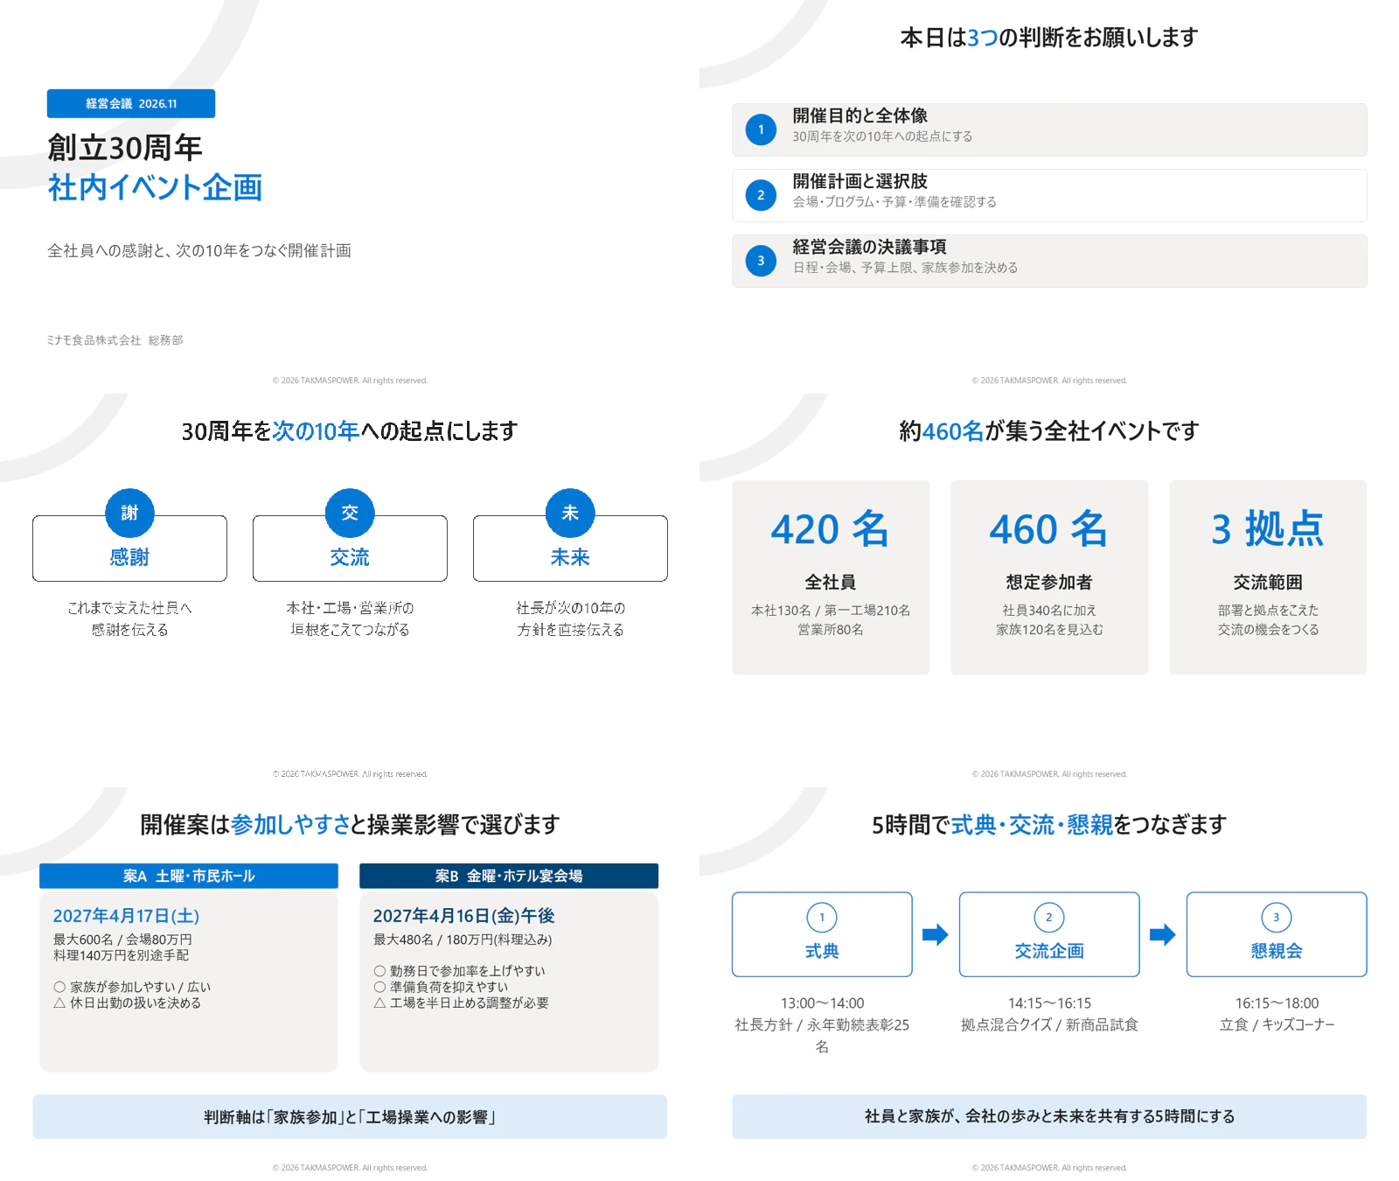Click the time 16:15〜18:00
The image size is (1399, 1181).
tap(1277, 1003)
